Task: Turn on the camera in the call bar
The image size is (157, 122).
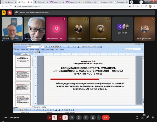Action: coord(65,118)
